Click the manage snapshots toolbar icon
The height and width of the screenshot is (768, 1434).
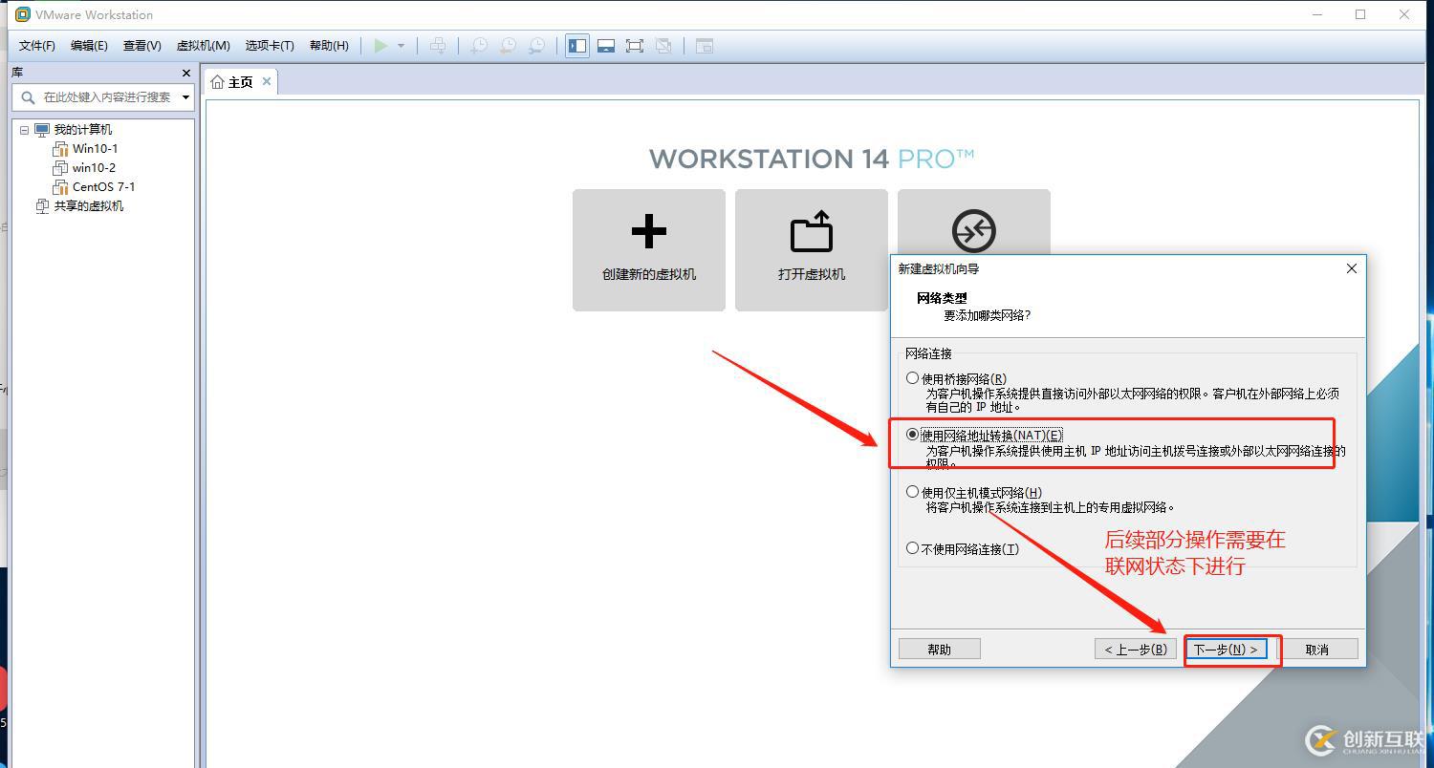click(x=538, y=46)
